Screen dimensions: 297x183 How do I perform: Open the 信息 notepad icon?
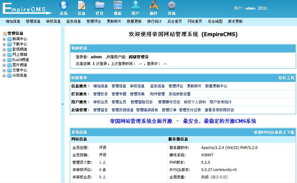coord(82,6)
